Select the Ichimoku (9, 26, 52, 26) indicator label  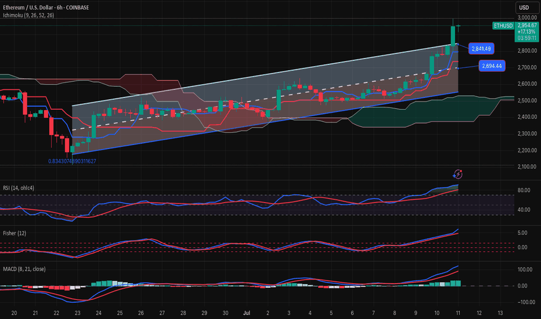point(28,15)
